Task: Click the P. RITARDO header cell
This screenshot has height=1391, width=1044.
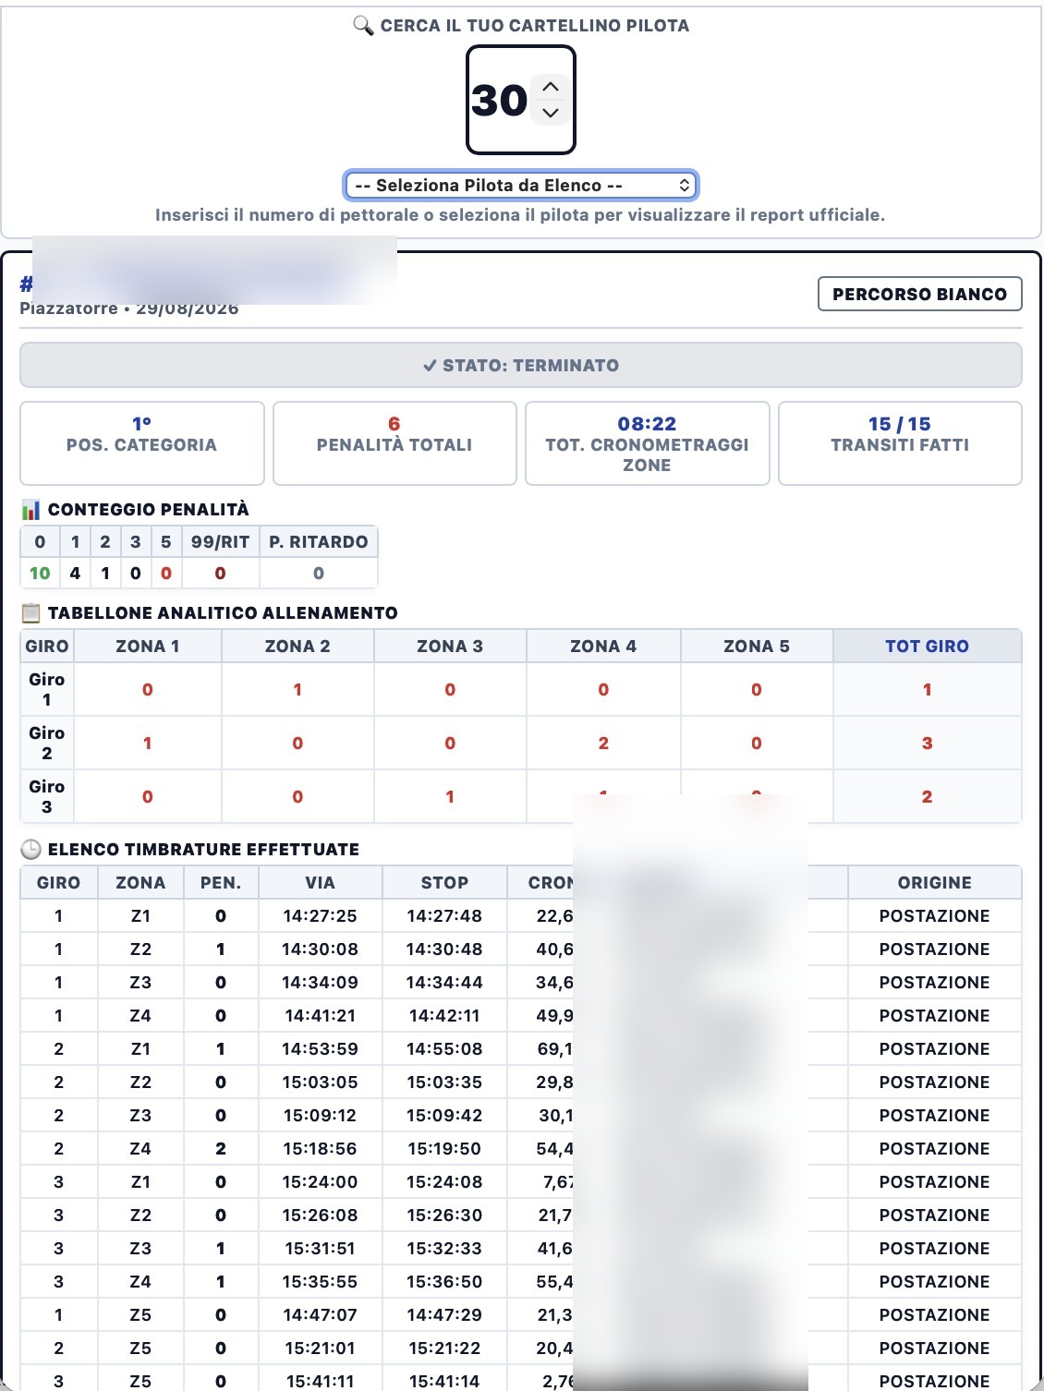Action: pos(319,542)
